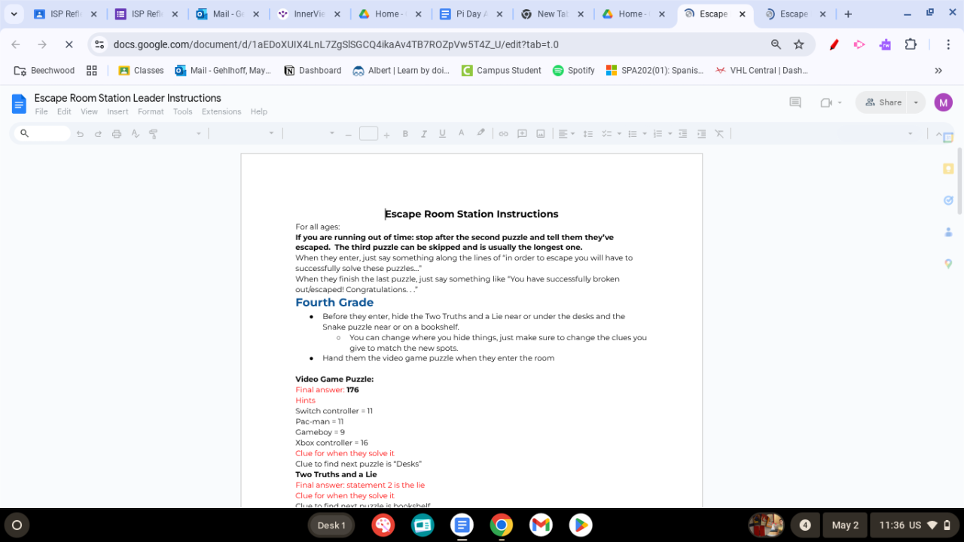This screenshot has width=964, height=542.
Task: Open the checklist dropdown
Action: [619, 134]
